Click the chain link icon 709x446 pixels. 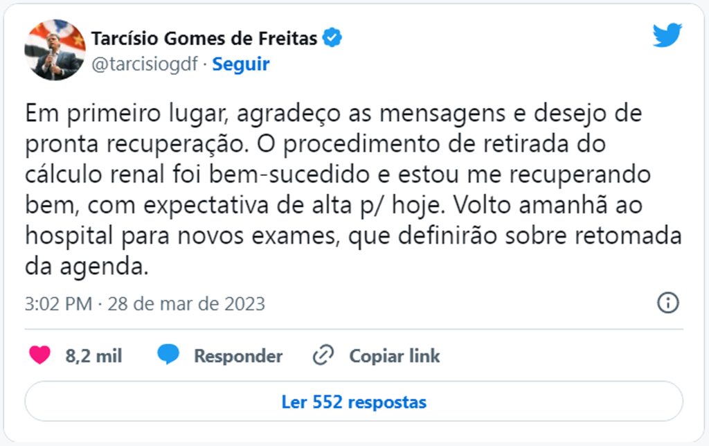[323, 355]
